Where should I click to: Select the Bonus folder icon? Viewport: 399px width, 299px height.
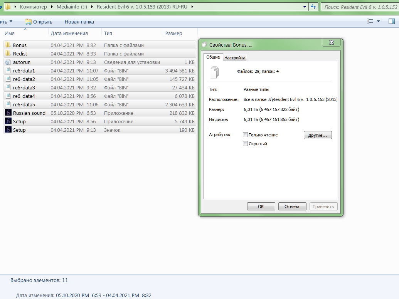(8, 45)
